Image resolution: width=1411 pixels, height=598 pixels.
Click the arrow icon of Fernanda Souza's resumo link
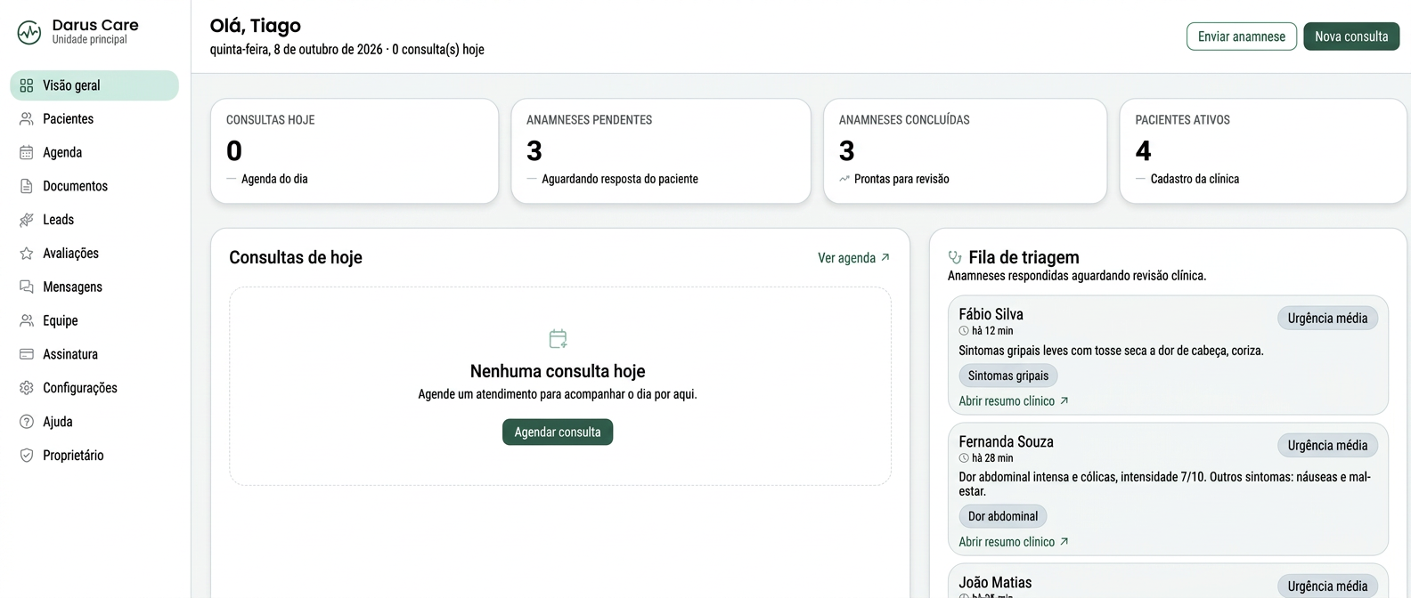pyautogui.click(x=1064, y=542)
